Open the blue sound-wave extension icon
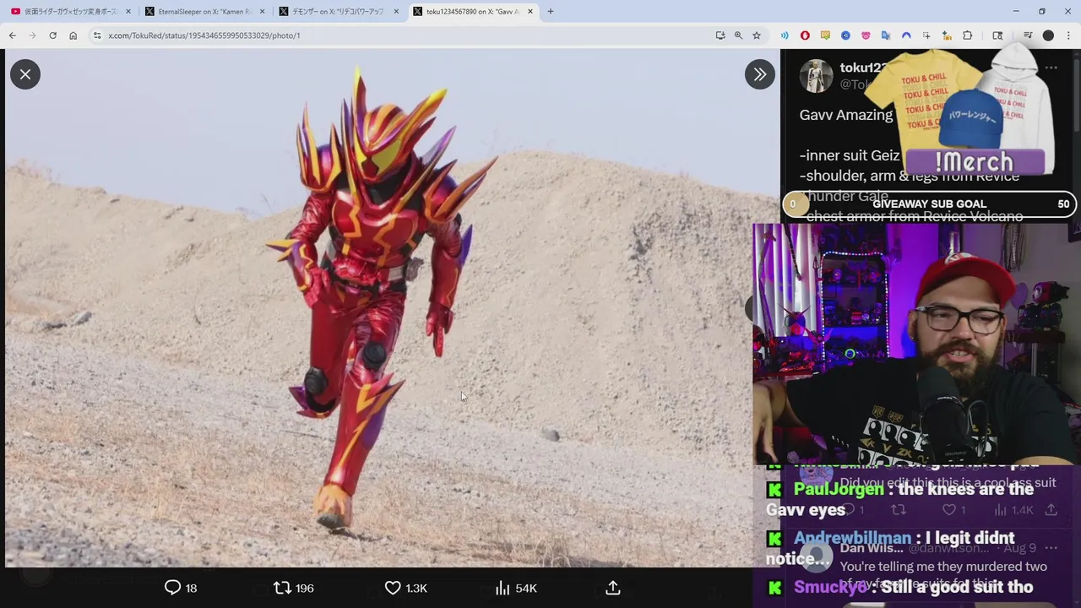Screen dimensions: 1081x608 [x=785, y=35]
